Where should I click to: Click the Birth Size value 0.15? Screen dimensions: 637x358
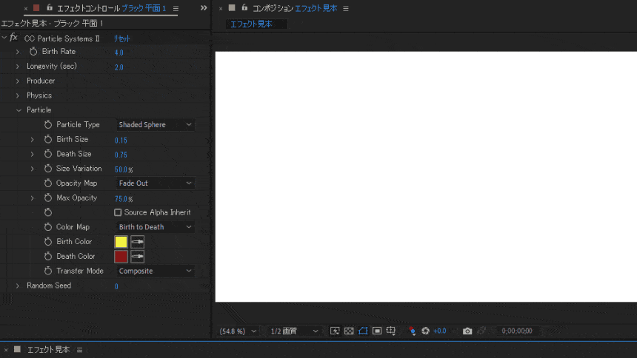(x=121, y=140)
